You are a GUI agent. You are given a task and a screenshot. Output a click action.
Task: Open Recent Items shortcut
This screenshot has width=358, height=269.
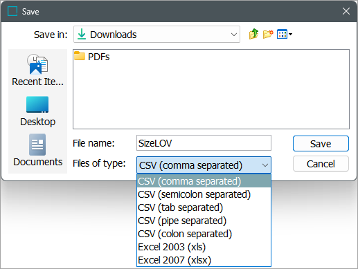37,70
